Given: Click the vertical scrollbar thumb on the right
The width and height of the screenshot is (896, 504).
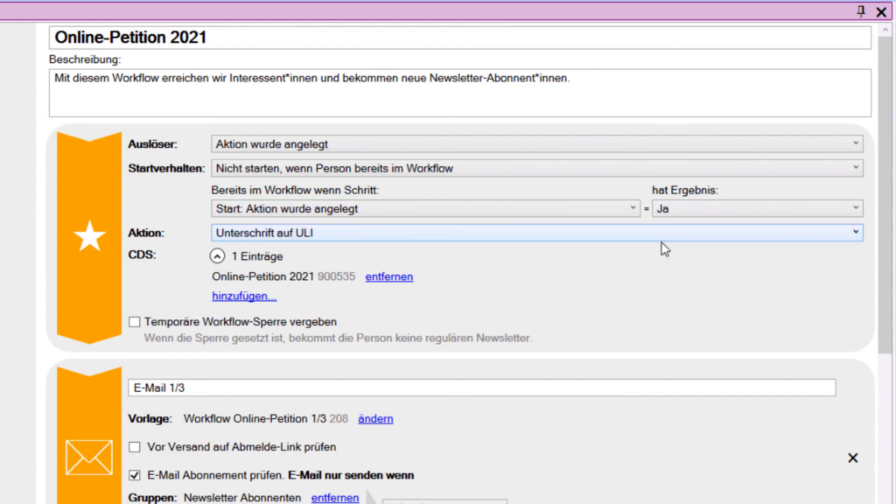Looking at the screenshot, I should pos(885,194).
